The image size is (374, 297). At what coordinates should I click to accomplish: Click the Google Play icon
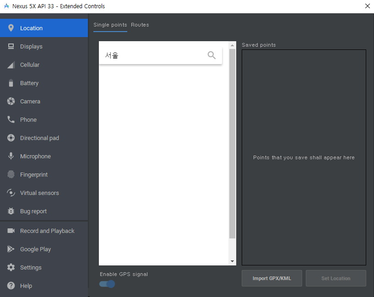11,249
